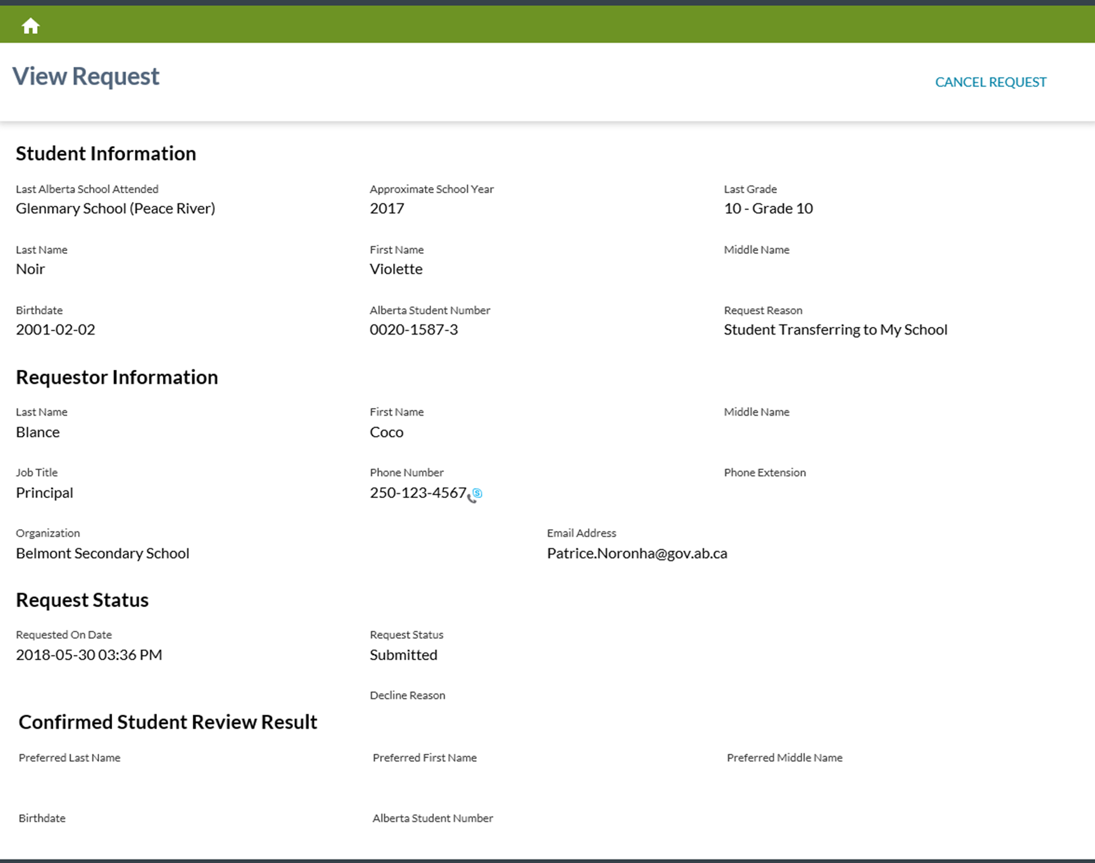
Task: Select CANCEL REQUEST in the top right
Action: tap(991, 82)
